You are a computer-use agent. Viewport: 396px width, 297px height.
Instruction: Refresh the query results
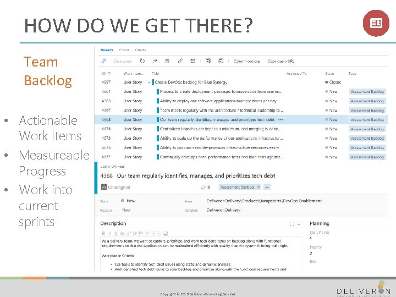[x=142, y=61]
